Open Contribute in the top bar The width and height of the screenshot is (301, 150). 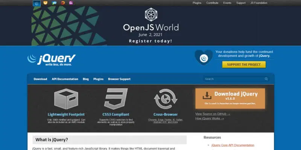212,3
